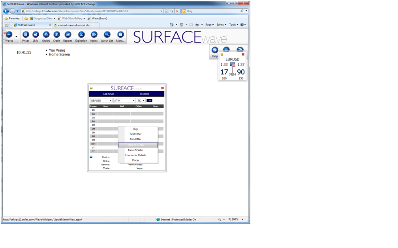The width and height of the screenshot is (398, 248).
Task: Open the Page menu dropdown
Action: [x=210, y=25]
